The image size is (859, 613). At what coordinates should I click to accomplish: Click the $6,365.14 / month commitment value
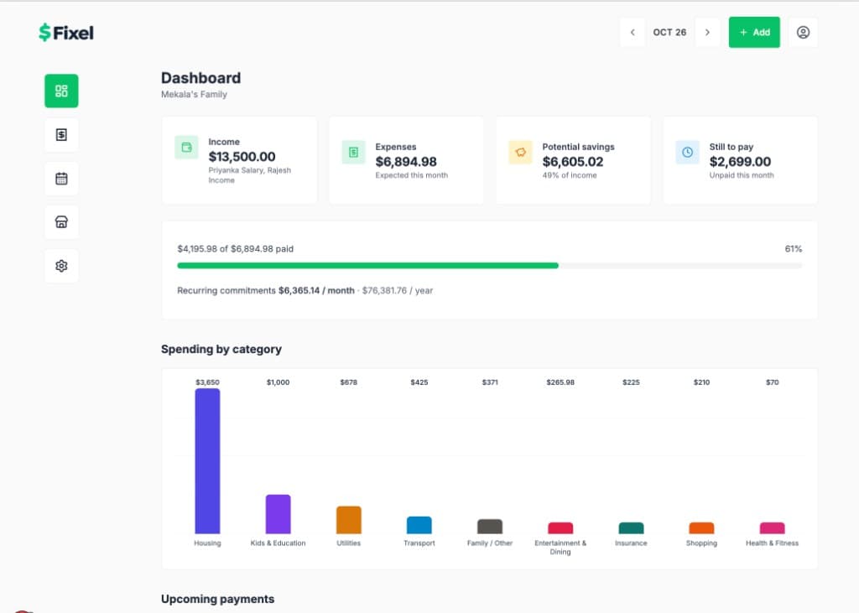[x=316, y=290]
